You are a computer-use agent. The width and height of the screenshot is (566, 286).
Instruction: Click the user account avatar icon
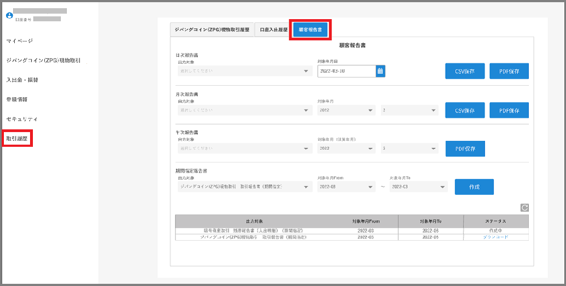[x=9, y=15]
